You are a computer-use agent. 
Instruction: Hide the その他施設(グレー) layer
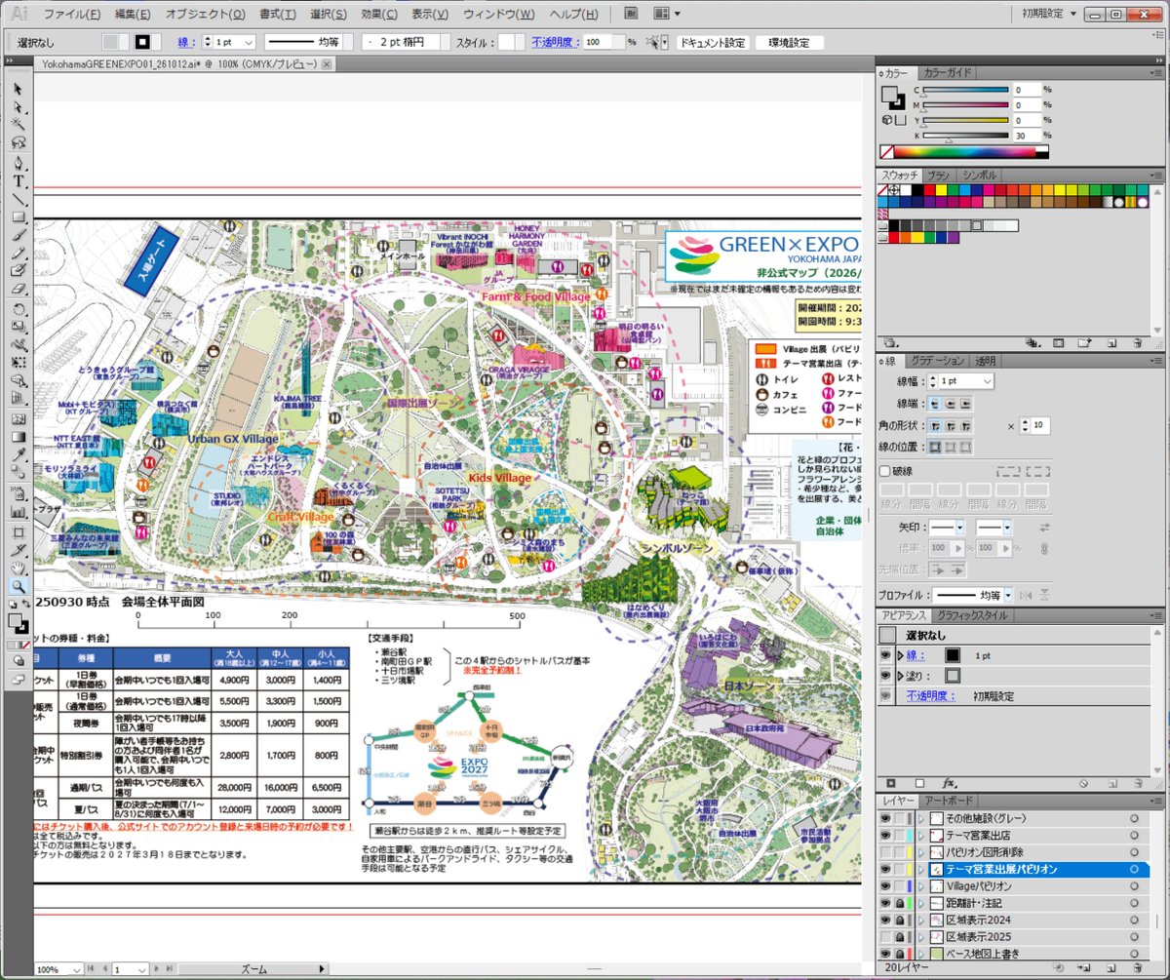(x=885, y=819)
